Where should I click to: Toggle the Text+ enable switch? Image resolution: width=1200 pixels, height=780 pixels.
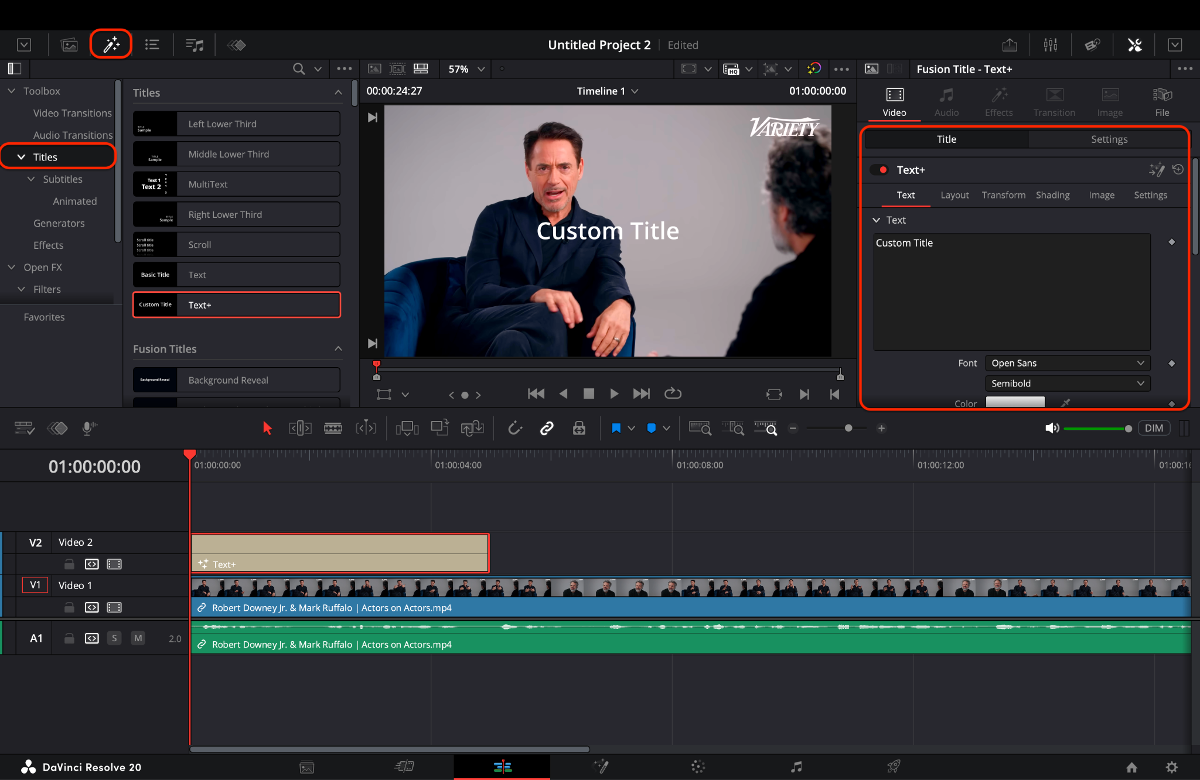click(879, 170)
